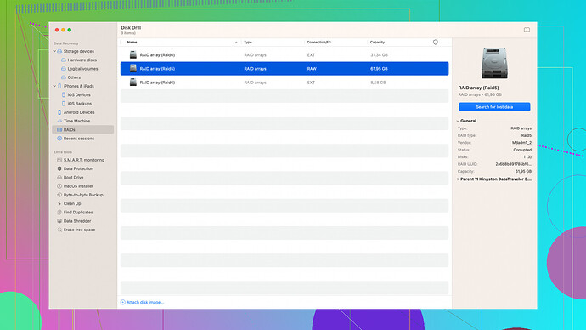Click the Boot Drive icon
The image size is (586, 330).
[x=59, y=178]
